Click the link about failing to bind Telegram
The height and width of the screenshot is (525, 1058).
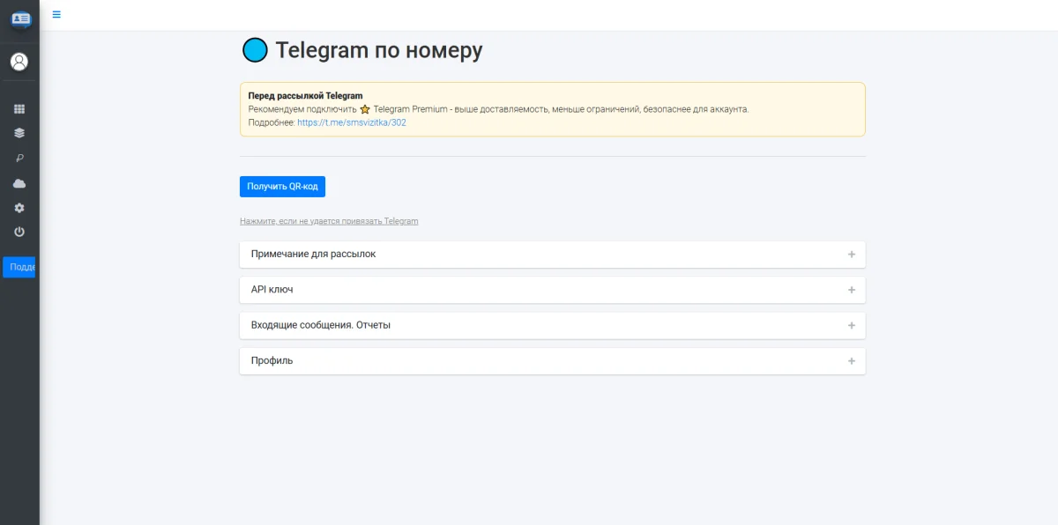(329, 221)
